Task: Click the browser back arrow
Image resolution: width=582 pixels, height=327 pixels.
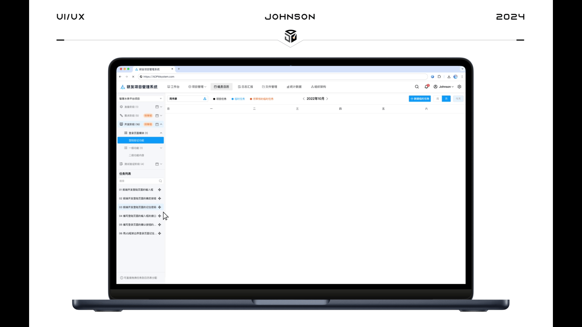Action: (x=120, y=77)
